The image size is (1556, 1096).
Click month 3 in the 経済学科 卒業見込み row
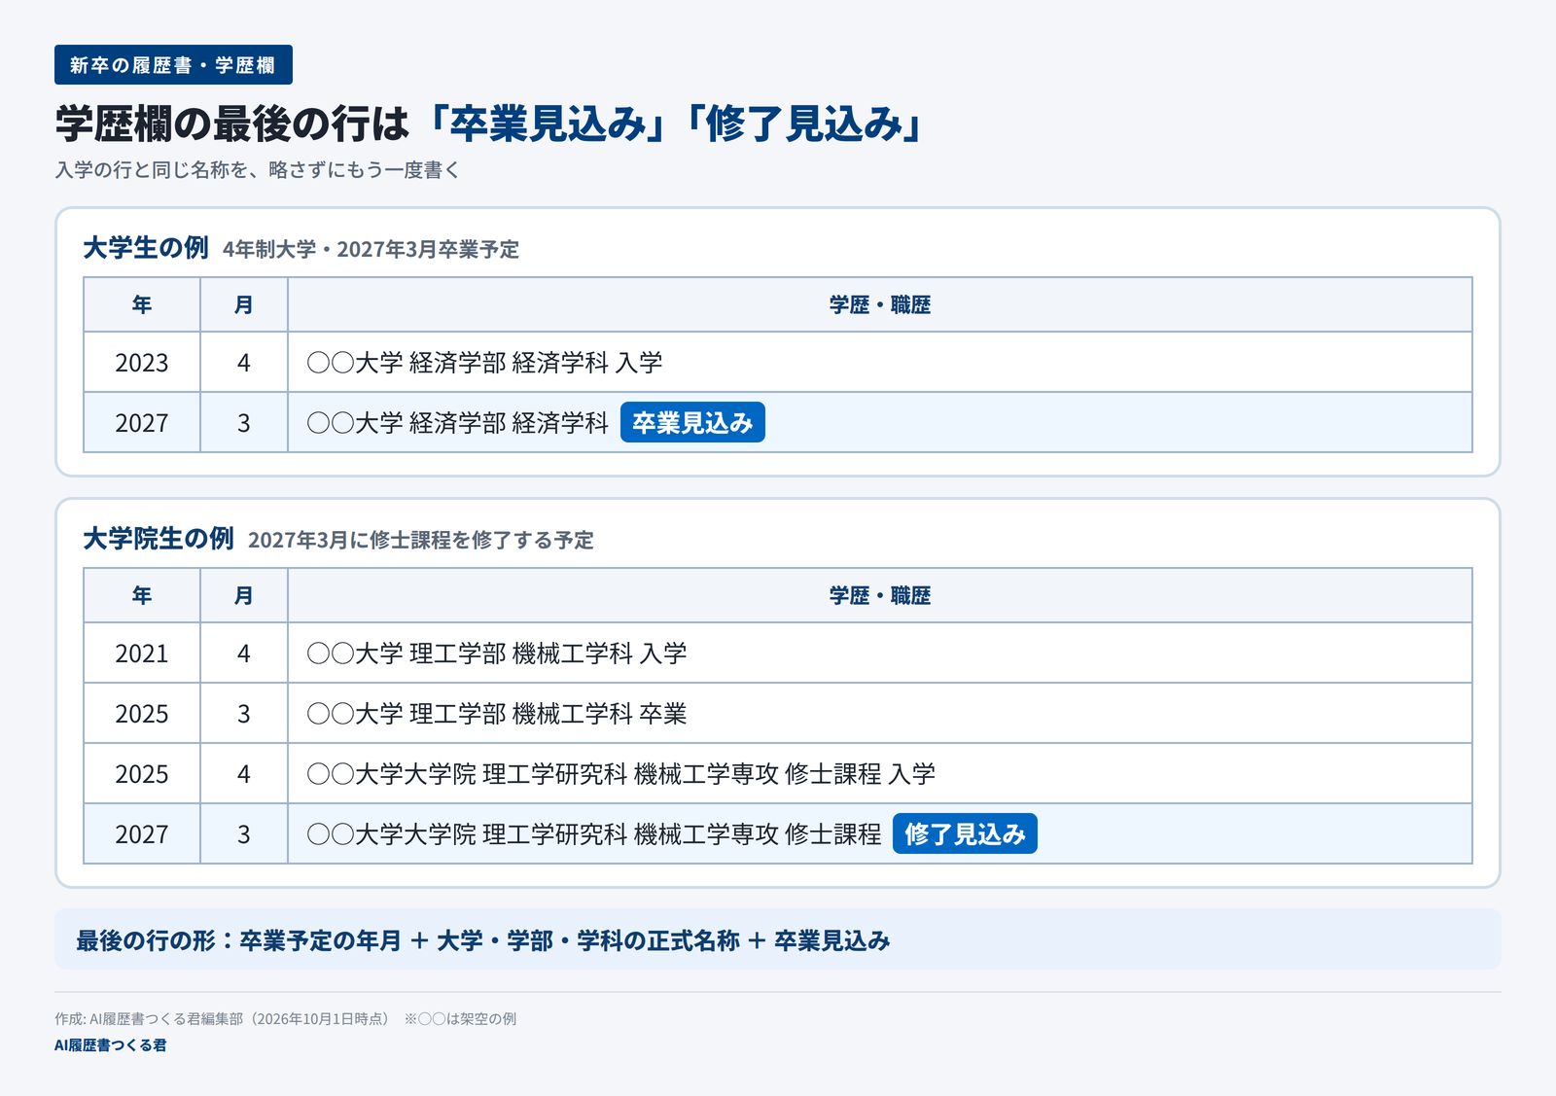[x=244, y=423]
